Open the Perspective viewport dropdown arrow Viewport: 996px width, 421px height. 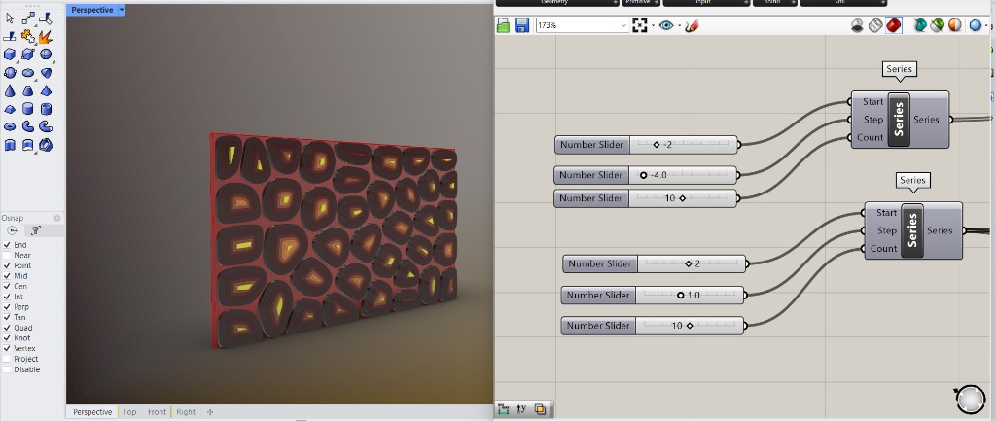tap(122, 10)
